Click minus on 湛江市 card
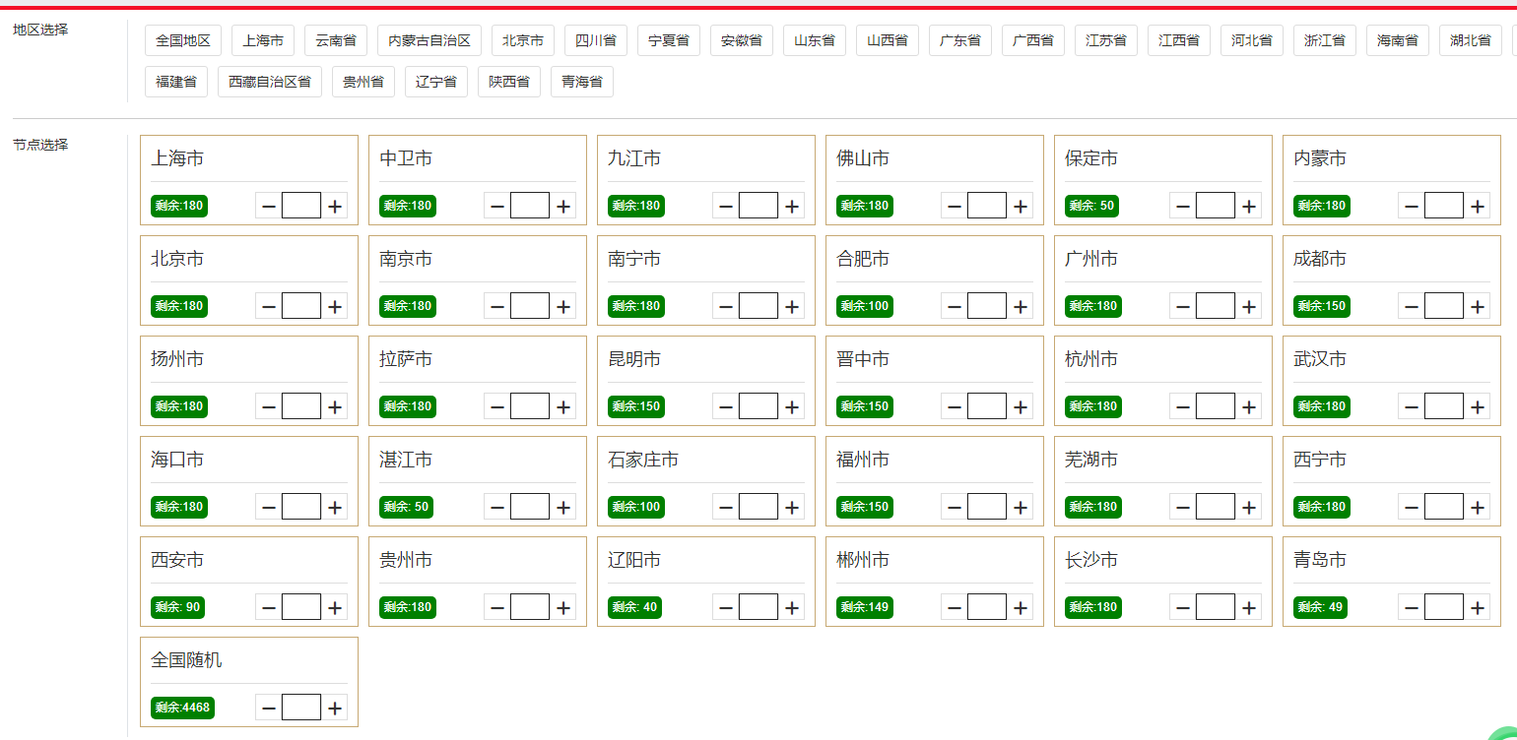This screenshot has height=740, width=1517. [496, 507]
